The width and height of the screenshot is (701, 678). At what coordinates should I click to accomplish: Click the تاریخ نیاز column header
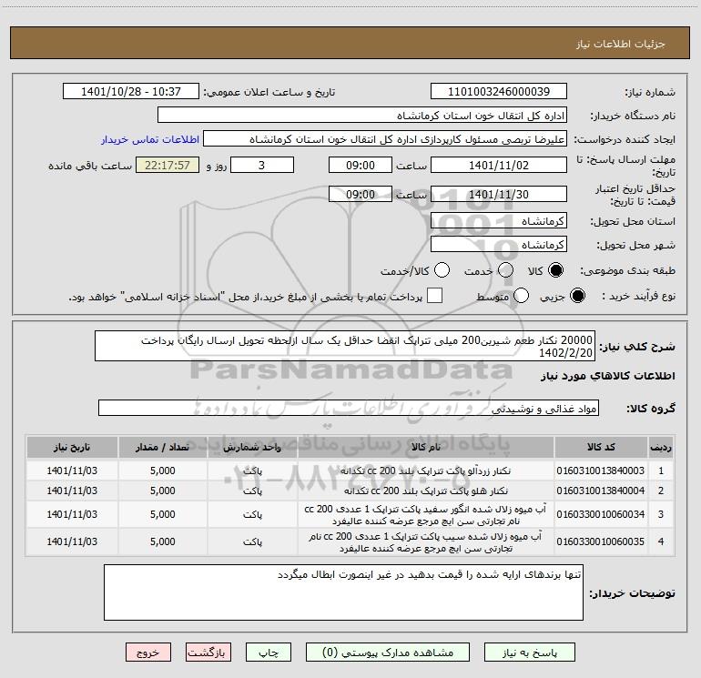pos(72,447)
